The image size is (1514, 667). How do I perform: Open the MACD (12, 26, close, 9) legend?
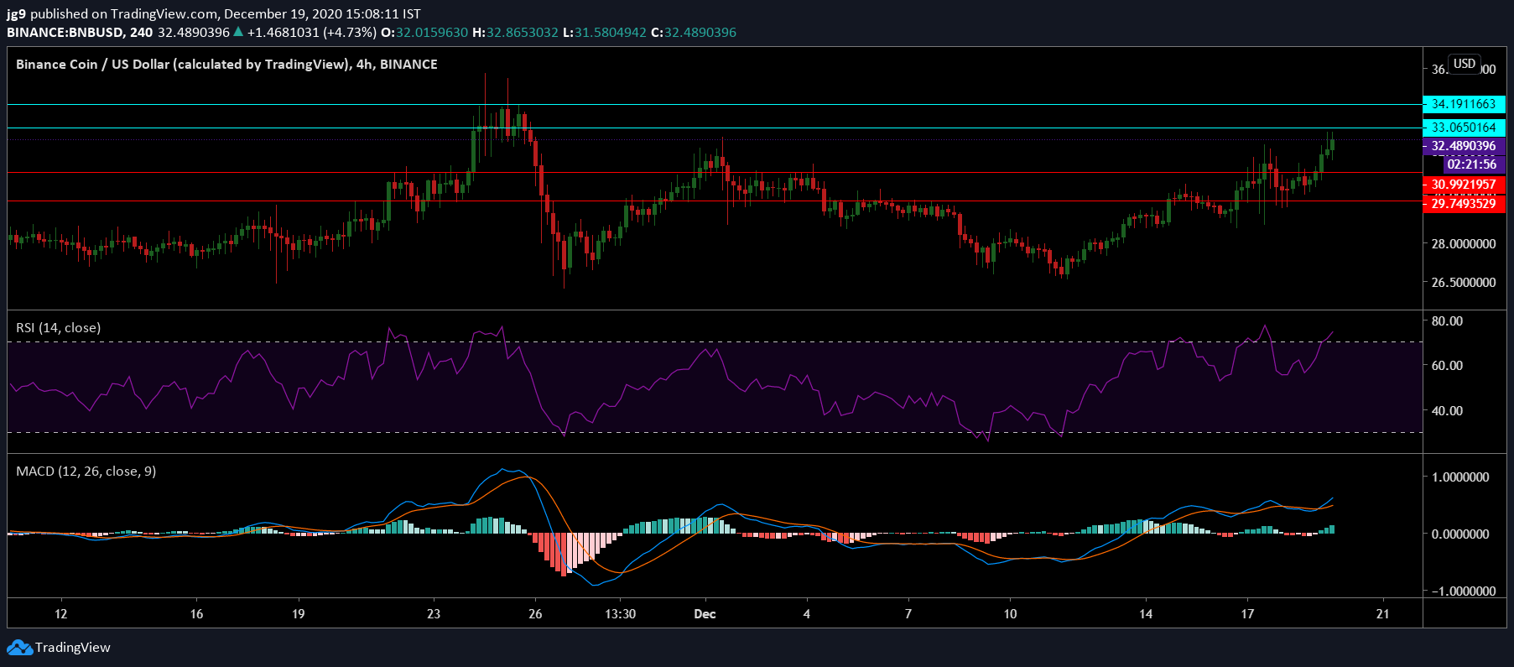pos(86,472)
